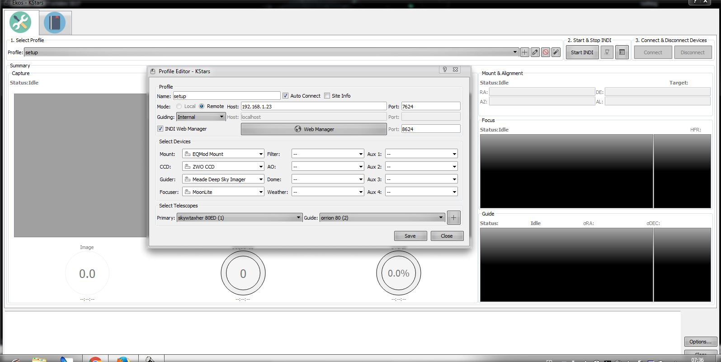Image resolution: width=721 pixels, height=362 pixels.
Task: Edit the selected profile using the pencil icon
Action: 535,52
